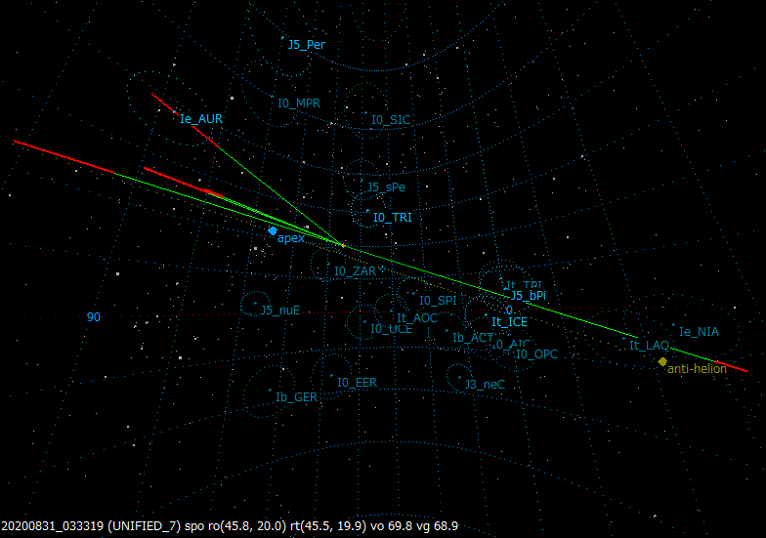The height and width of the screenshot is (538, 766).
Task: Select the J3_neC radiant label
Action: pos(485,385)
